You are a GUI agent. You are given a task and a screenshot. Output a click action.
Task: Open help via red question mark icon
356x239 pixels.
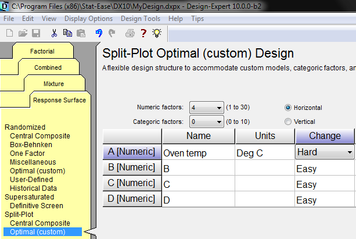(x=143, y=33)
